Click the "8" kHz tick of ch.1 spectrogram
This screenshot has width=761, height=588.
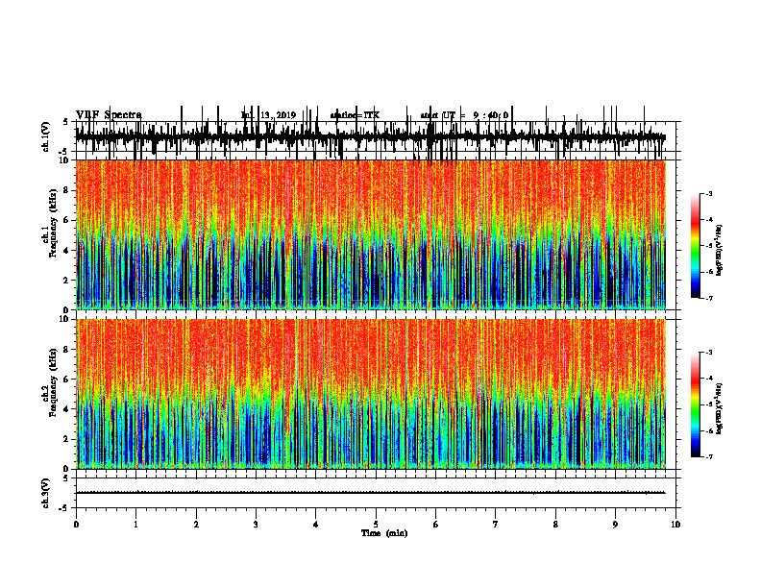(67, 190)
